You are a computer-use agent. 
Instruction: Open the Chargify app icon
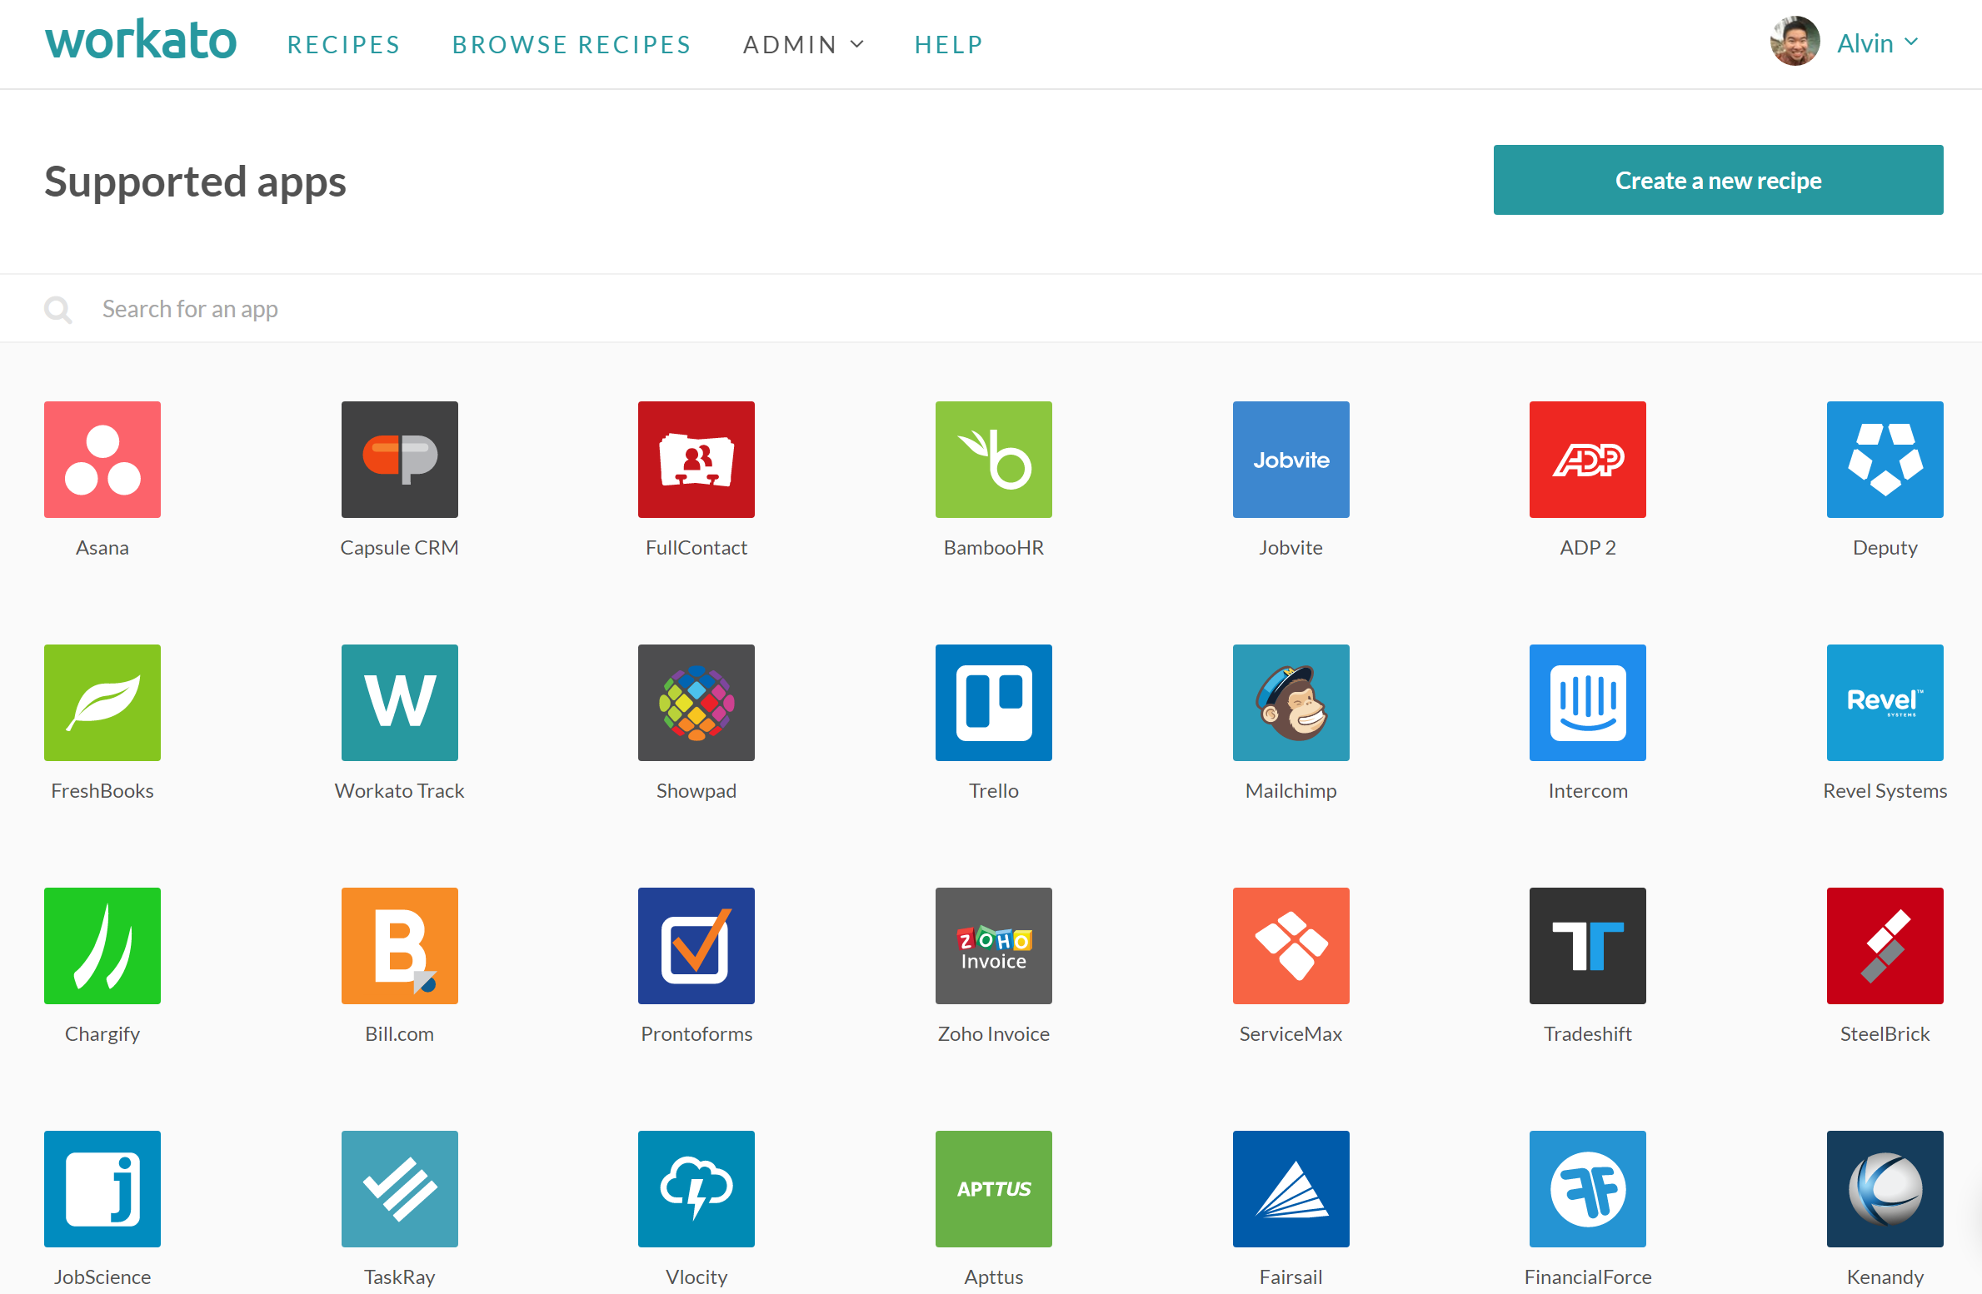coord(102,946)
